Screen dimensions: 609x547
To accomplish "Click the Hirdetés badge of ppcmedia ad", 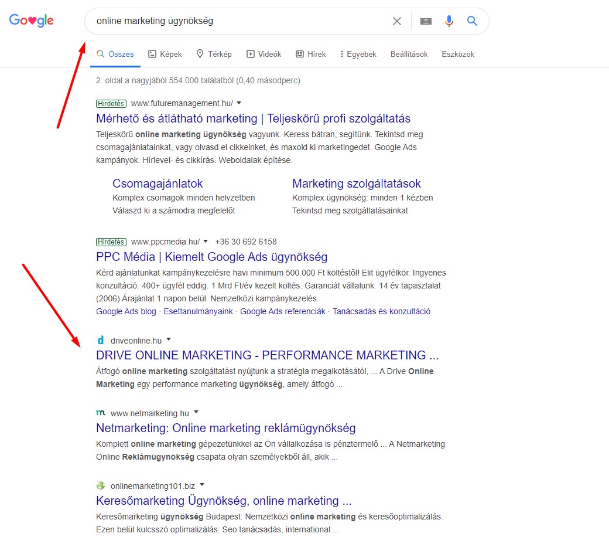I will (111, 242).
